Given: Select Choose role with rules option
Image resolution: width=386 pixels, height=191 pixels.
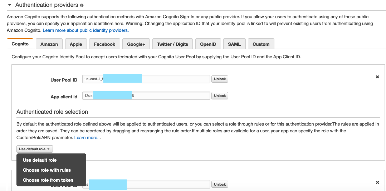Looking at the screenshot, I should (x=47, y=170).
